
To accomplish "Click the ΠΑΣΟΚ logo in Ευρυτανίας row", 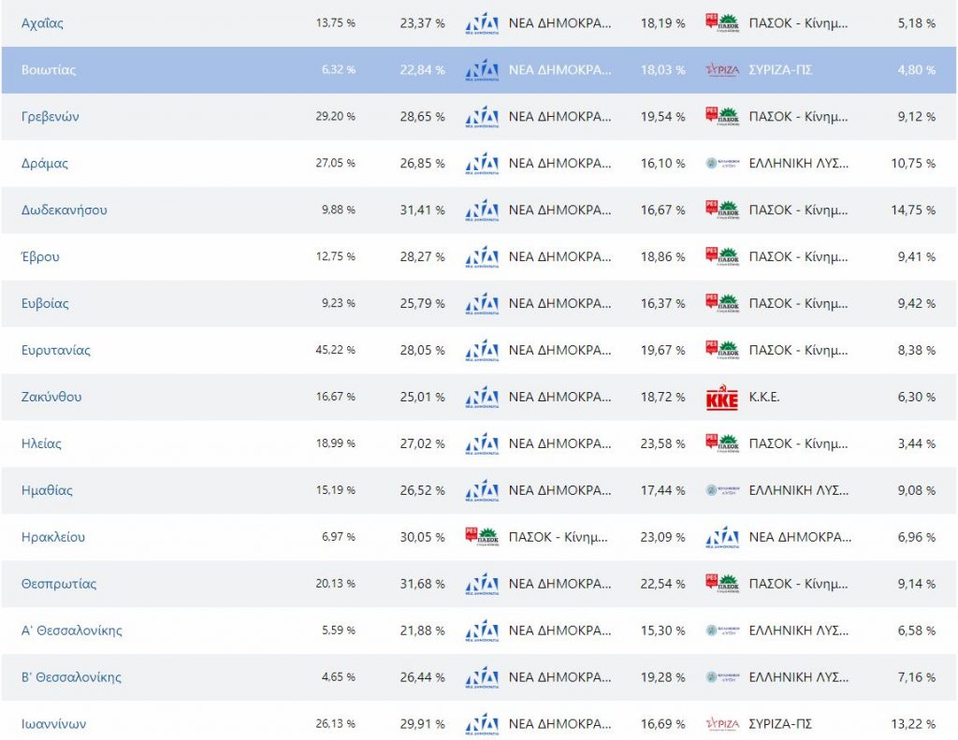I will pyautogui.click(x=722, y=350).
